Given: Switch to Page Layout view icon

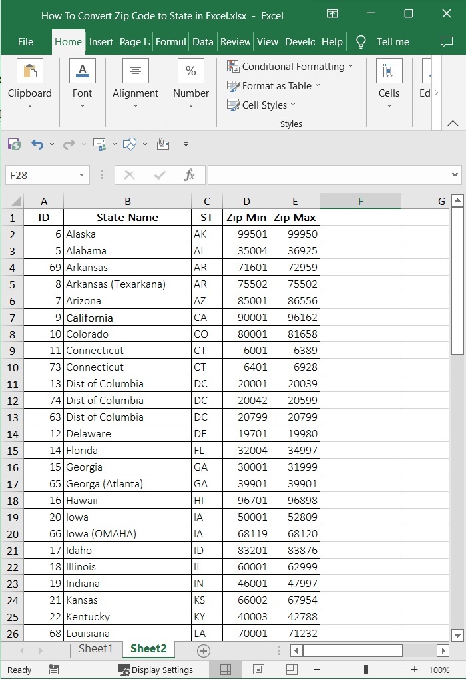Looking at the screenshot, I should pyautogui.click(x=258, y=670).
